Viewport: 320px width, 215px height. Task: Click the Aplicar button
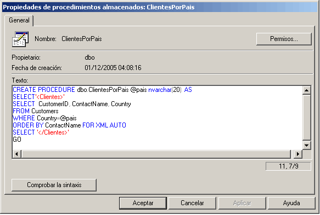click(x=242, y=203)
